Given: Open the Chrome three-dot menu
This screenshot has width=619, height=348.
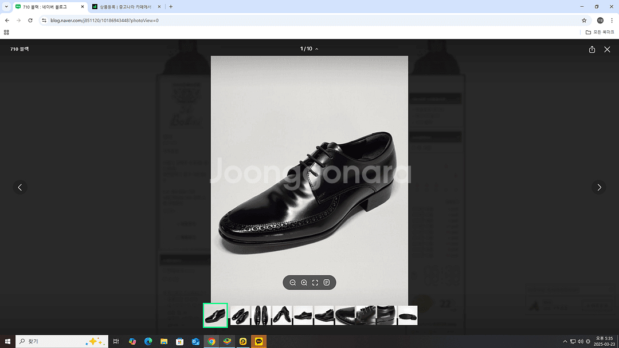Looking at the screenshot, I should click(612, 21).
